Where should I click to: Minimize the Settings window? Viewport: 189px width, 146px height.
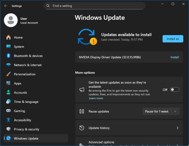163,4
